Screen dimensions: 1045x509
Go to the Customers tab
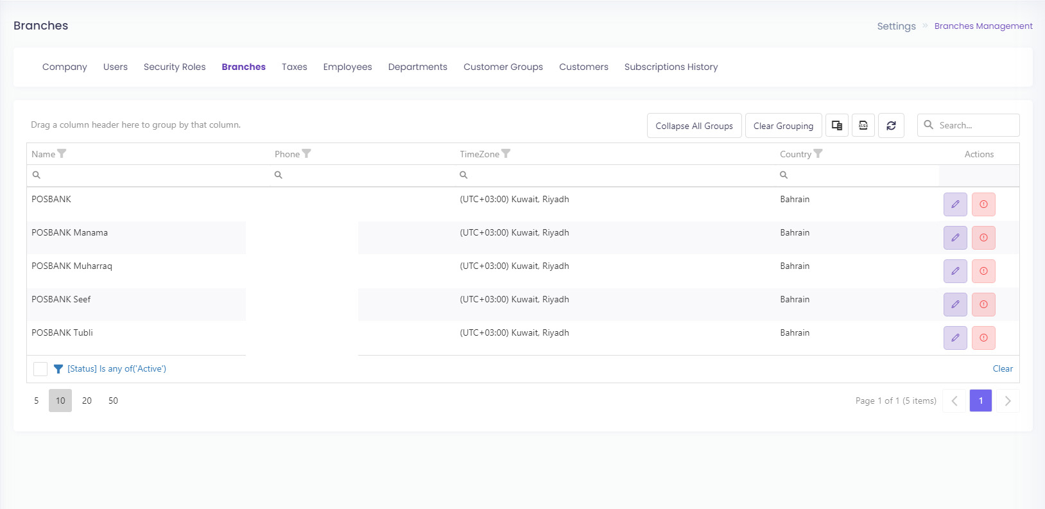coord(583,67)
